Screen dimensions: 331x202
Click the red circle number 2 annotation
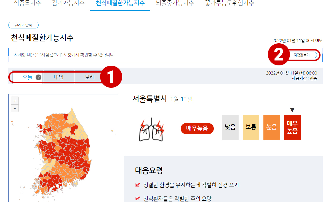(279, 55)
